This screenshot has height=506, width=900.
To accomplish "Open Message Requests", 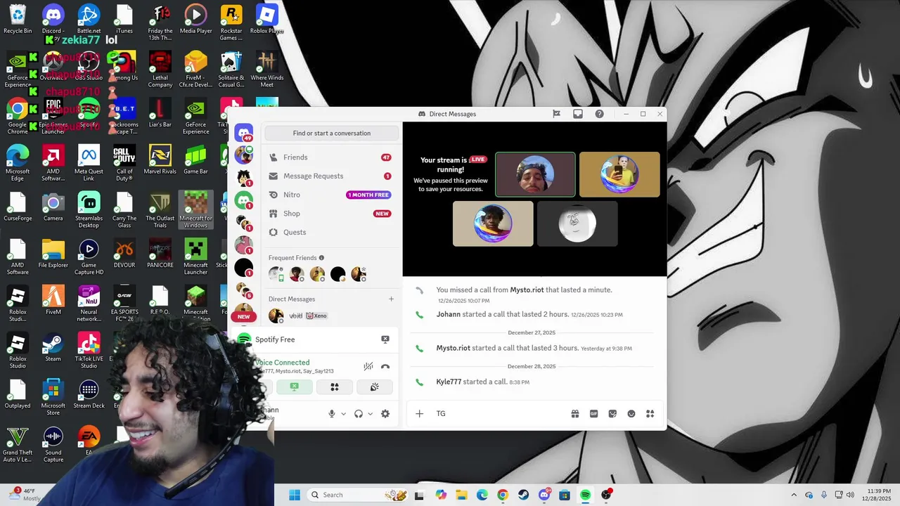I will (330, 176).
